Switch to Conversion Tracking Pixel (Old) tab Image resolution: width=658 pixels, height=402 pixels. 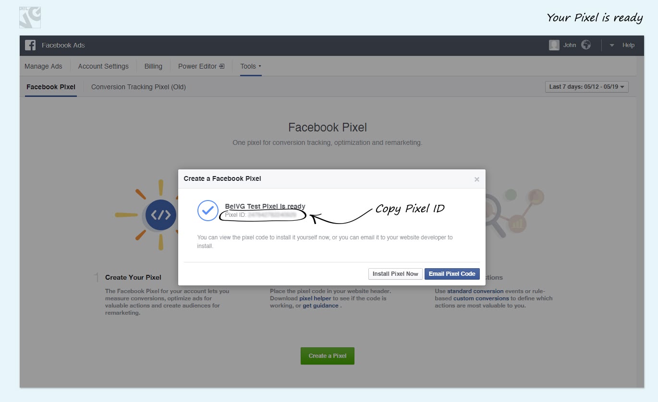[x=138, y=87]
